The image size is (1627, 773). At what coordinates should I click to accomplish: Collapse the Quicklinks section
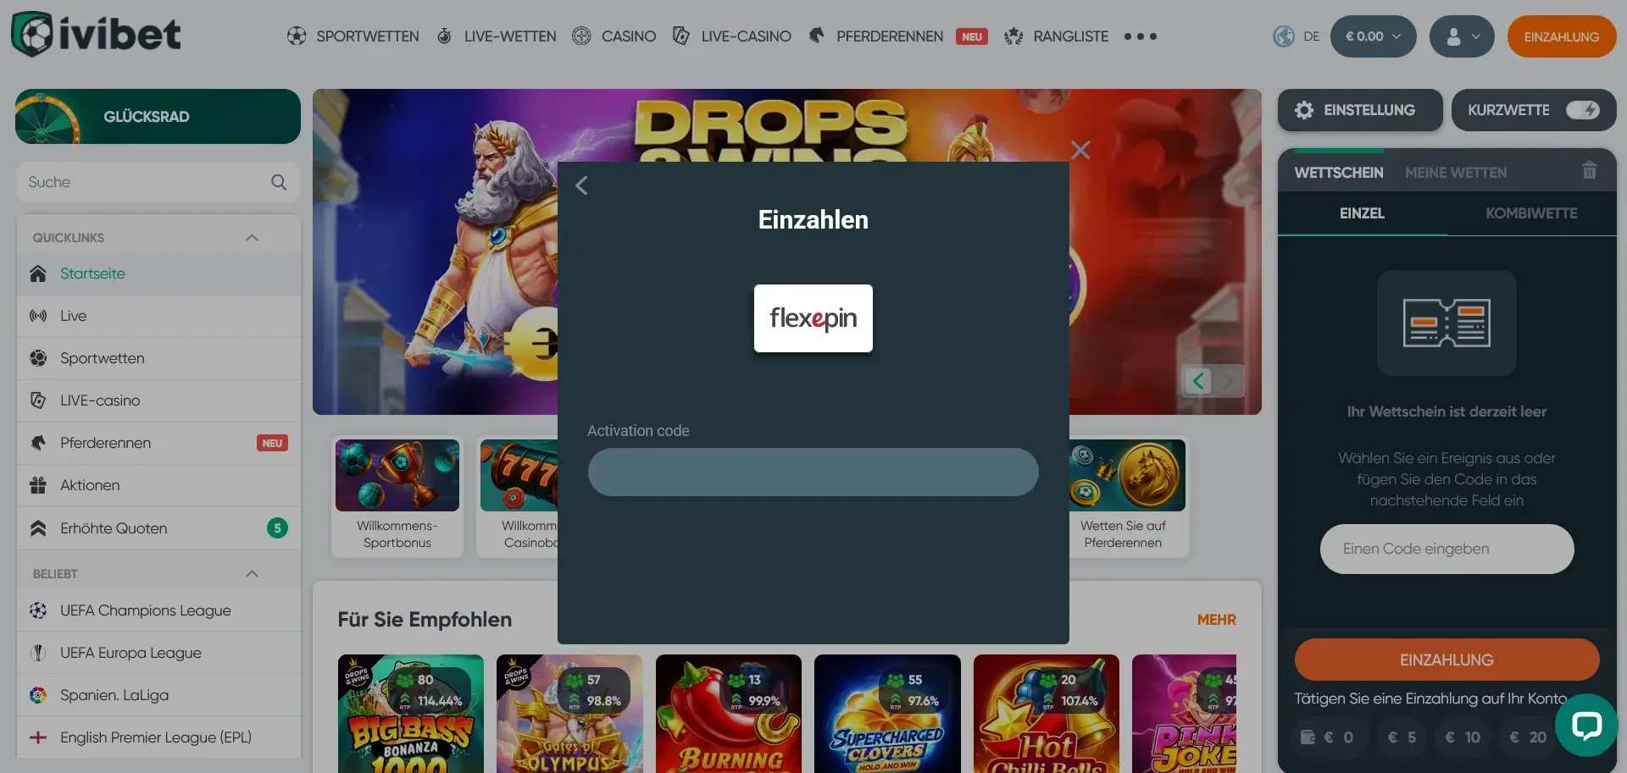point(252,238)
